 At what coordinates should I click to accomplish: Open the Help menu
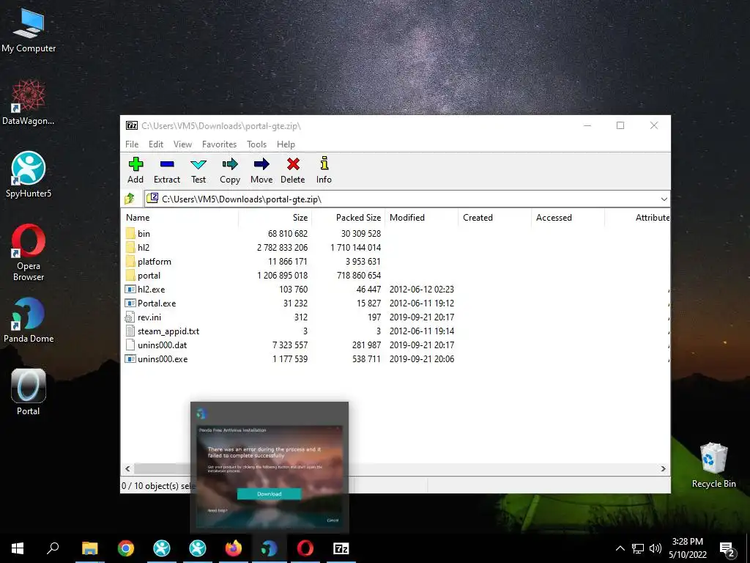pyautogui.click(x=286, y=144)
